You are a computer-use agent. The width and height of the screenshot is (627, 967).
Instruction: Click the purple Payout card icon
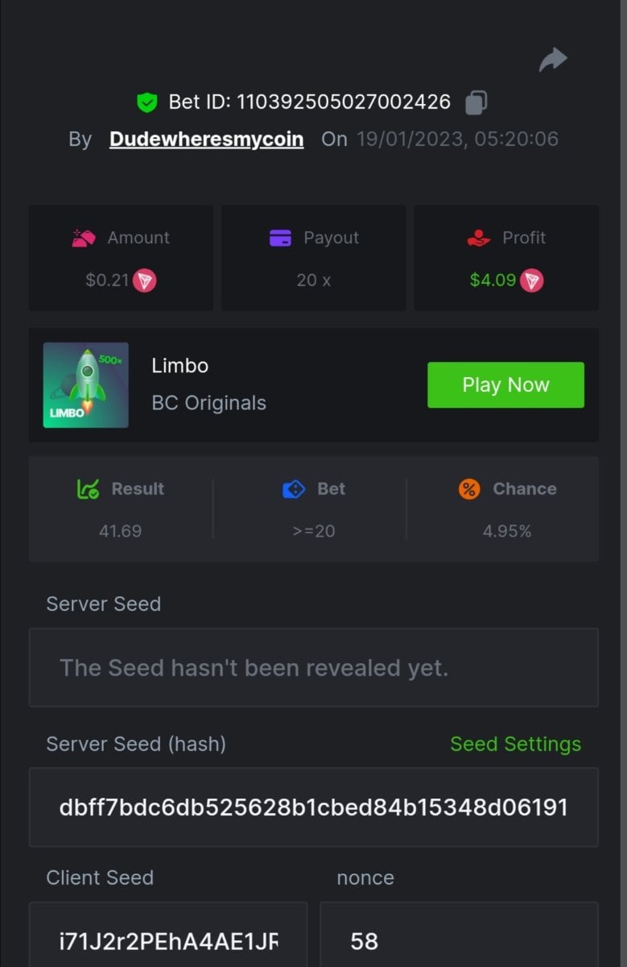click(x=280, y=238)
